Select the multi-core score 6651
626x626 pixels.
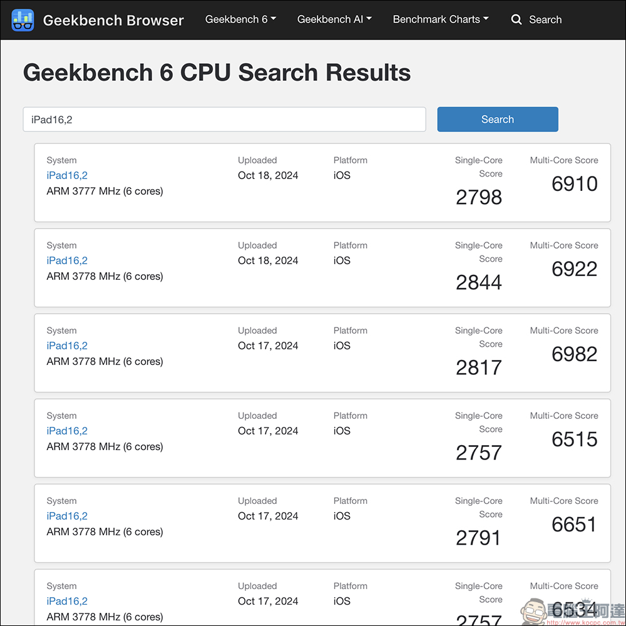[x=573, y=524]
